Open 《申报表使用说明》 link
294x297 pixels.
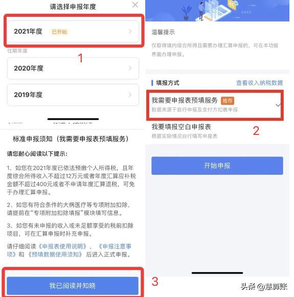[x=62, y=246]
